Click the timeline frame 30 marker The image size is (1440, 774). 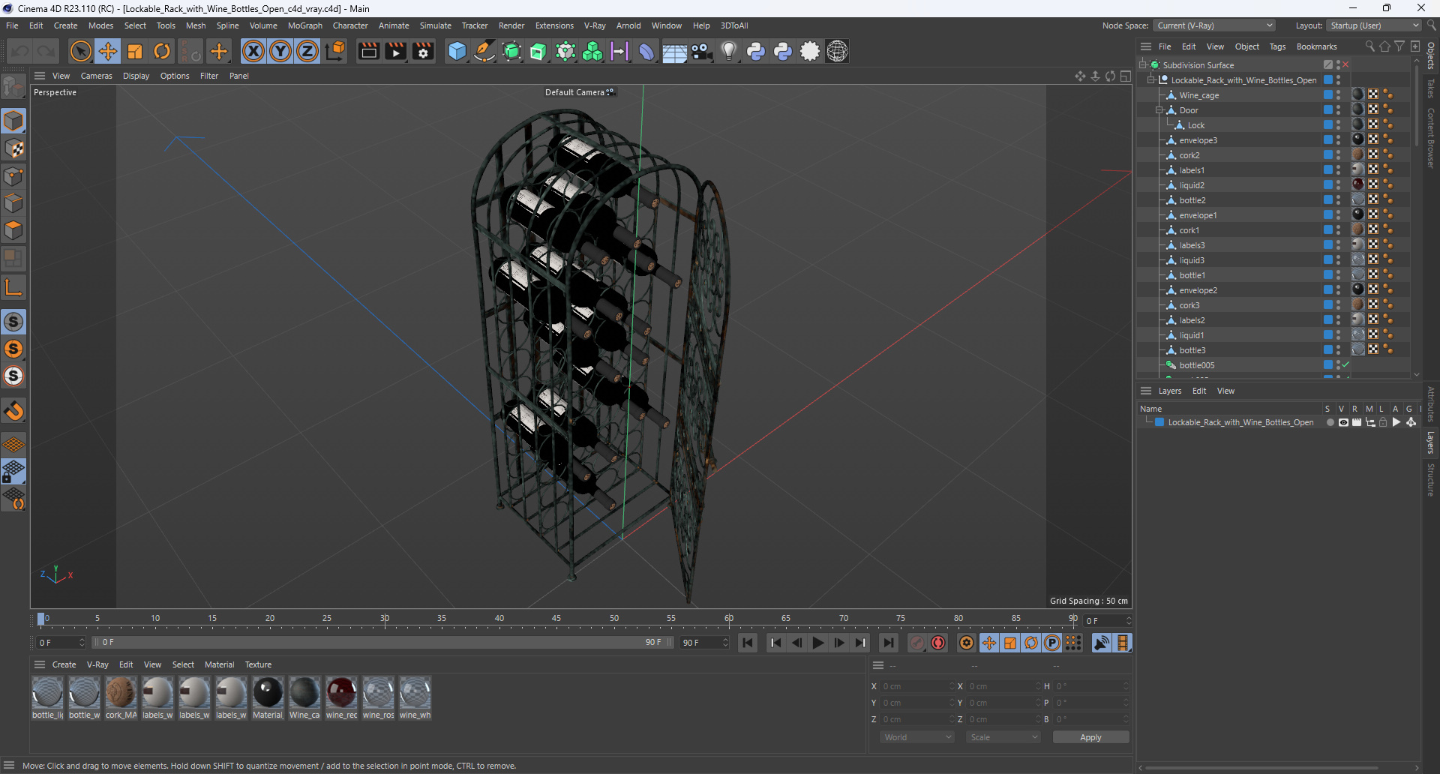[x=385, y=619]
